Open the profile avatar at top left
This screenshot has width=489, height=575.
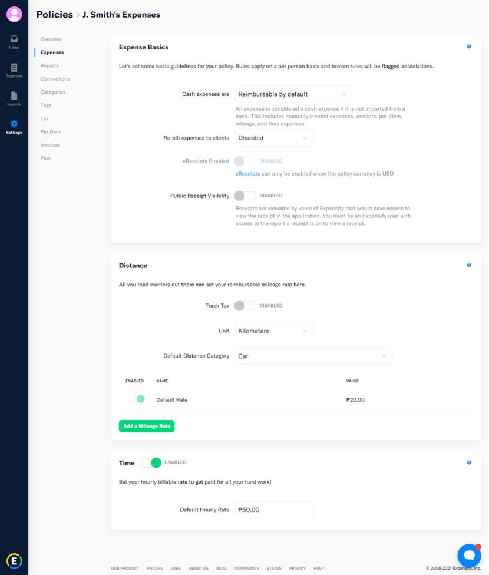pyautogui.click(x=14, y=14)
